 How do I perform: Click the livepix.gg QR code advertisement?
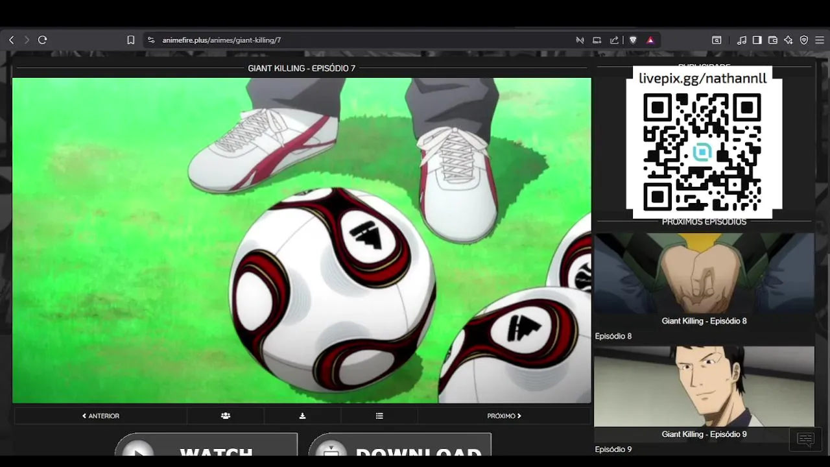pyautogui.click(x=704, y=142)
